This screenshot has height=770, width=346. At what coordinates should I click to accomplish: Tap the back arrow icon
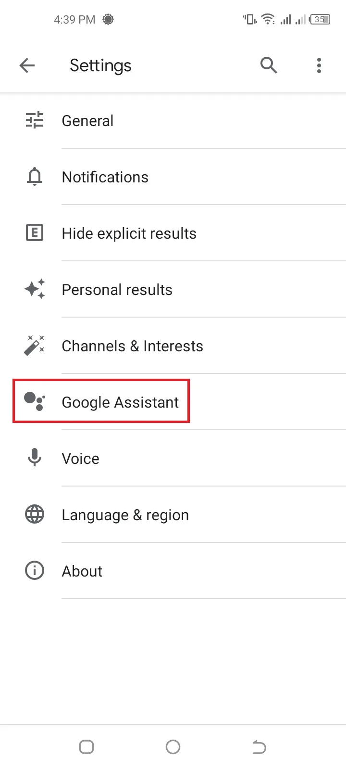pyautogui.click(x=27, y=65)
